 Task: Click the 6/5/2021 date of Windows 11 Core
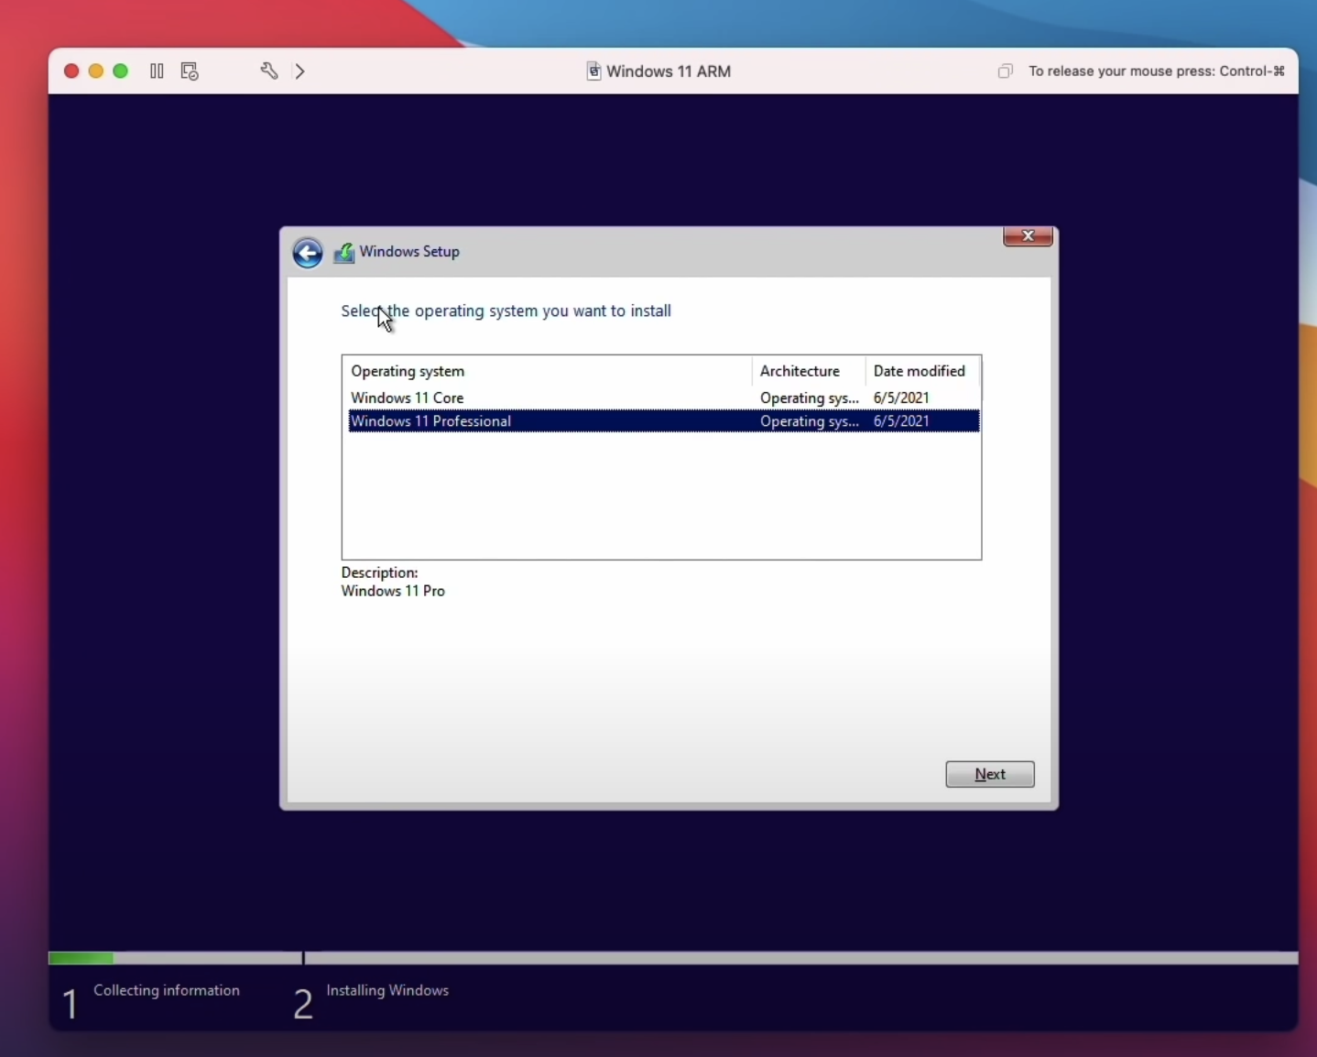[x=901, y=398]
